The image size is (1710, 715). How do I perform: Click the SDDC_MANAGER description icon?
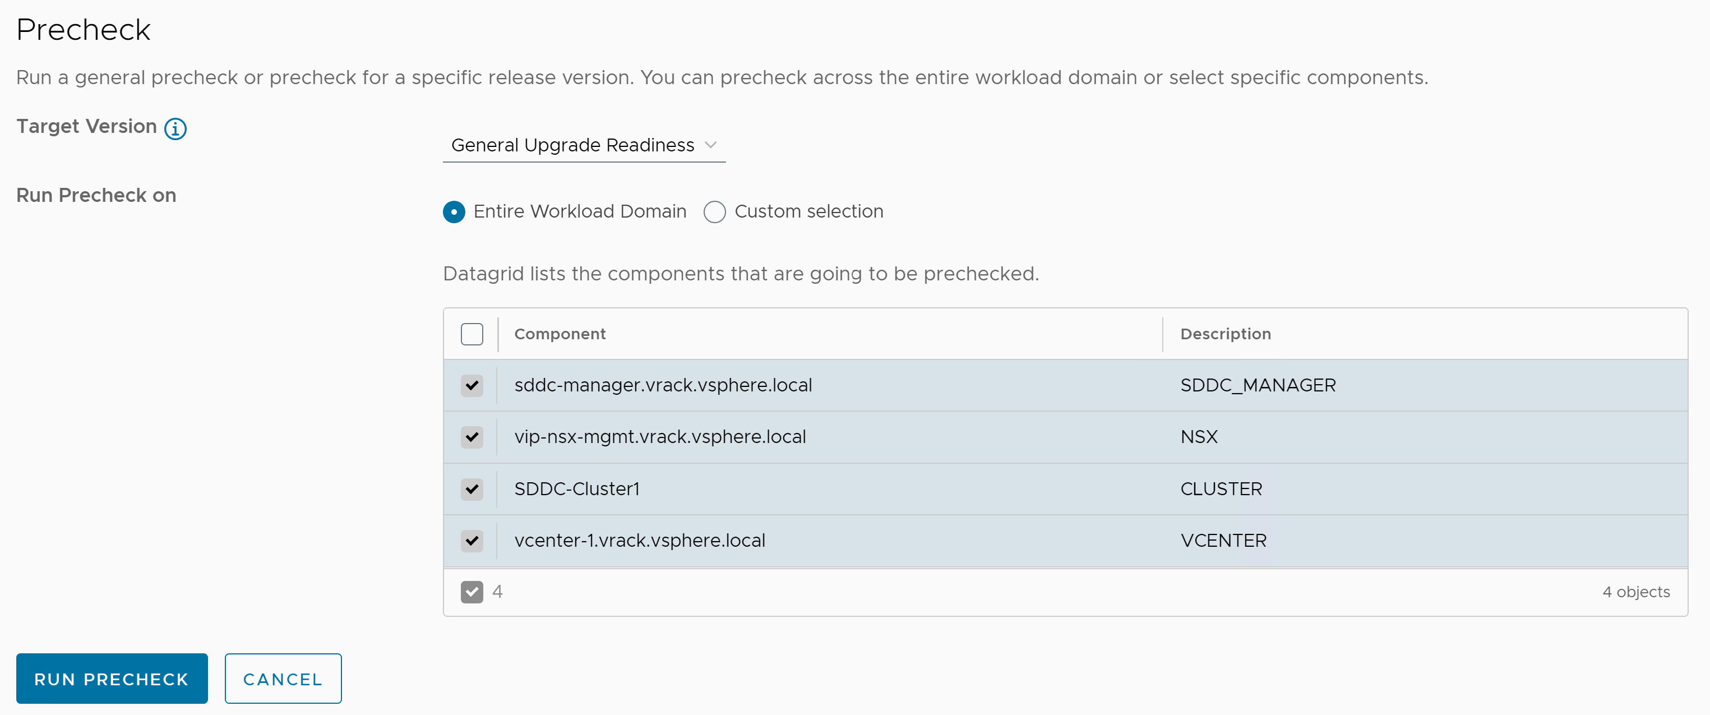click(1260, 384)
